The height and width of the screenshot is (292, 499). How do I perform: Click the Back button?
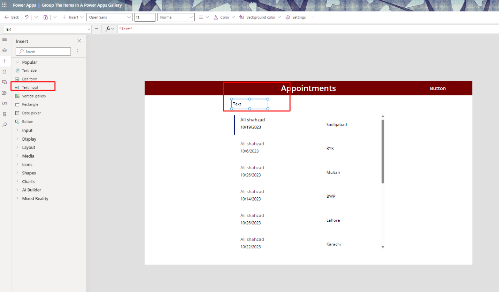pyautogui.click(x=12, y=17)
